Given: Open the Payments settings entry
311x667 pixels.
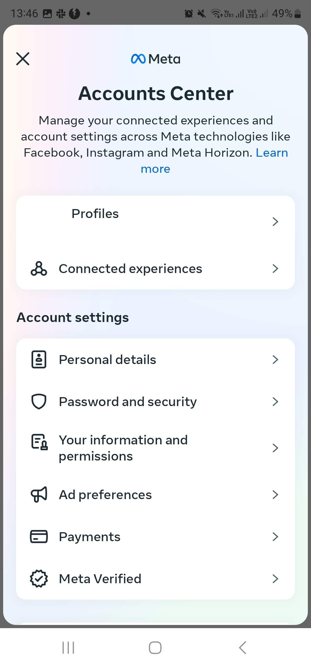Looking at the screenshot, I should [x=90, y=537].
